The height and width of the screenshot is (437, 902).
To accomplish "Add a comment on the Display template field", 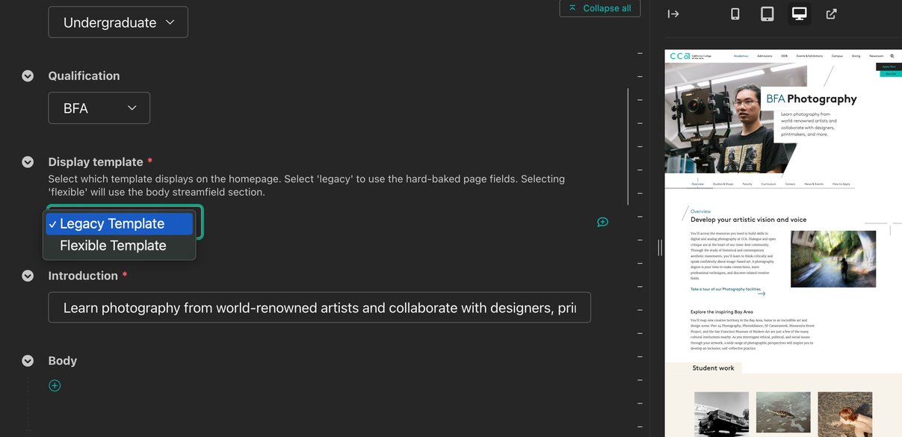I will pyautogui.click(x=602, y=222).
